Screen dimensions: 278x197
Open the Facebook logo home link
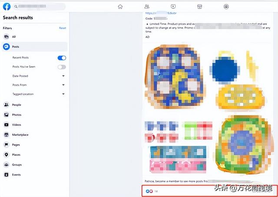[x=7, y=7]
